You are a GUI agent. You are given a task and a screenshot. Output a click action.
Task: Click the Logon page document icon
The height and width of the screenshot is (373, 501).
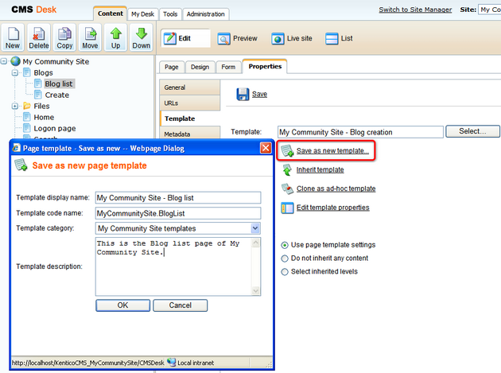(x=27, y=128)
